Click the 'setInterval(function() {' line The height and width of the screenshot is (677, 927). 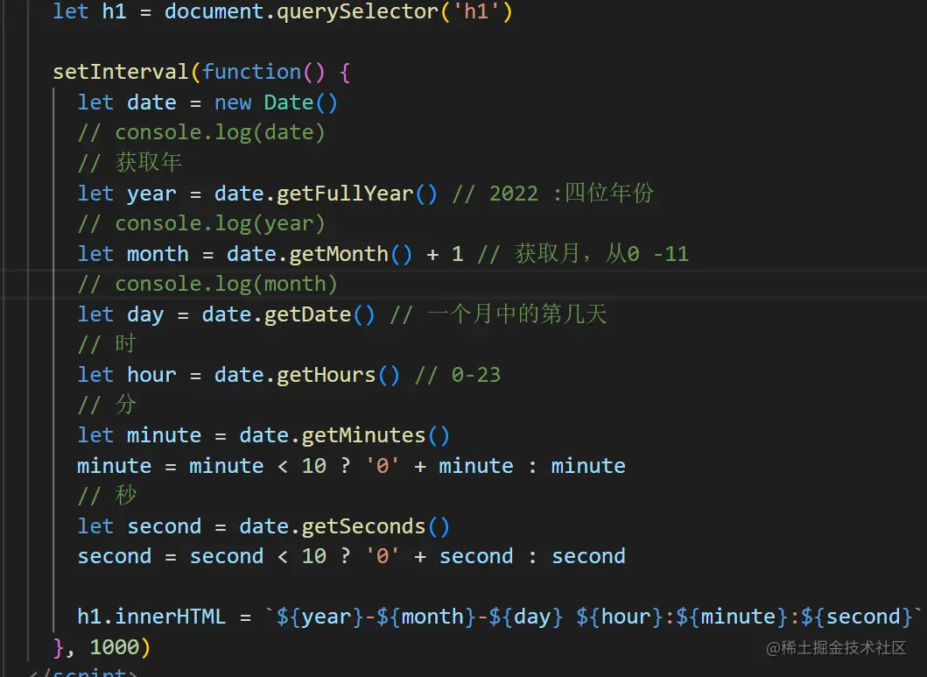[x=201, y=72]
